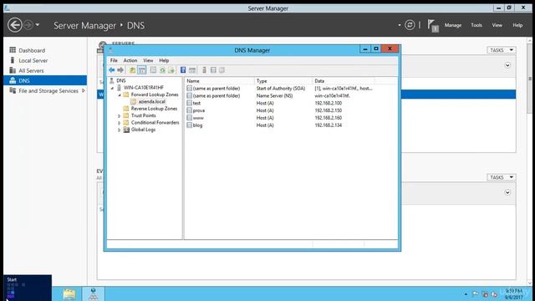Select the DNS root node in the tree

click(x=120, y=81)
